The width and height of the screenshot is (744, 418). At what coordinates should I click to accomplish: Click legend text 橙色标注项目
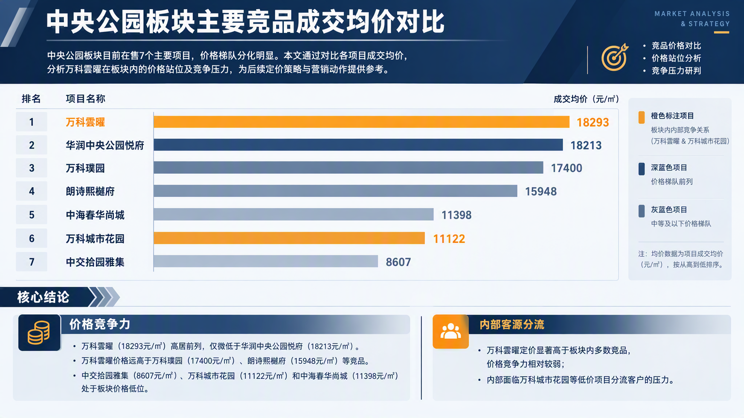click(x=672, y=116)
